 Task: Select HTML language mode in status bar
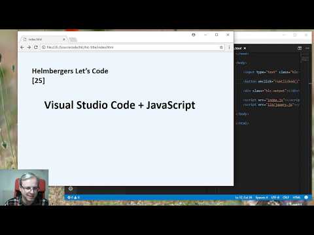pos(296,197)
